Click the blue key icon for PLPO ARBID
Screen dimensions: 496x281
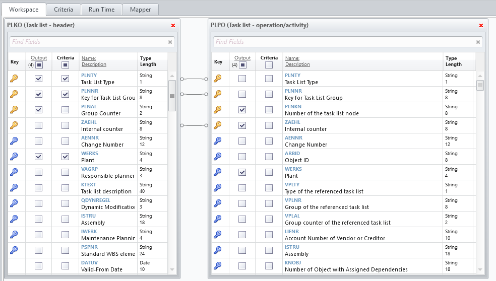click(x=218, y=157)
